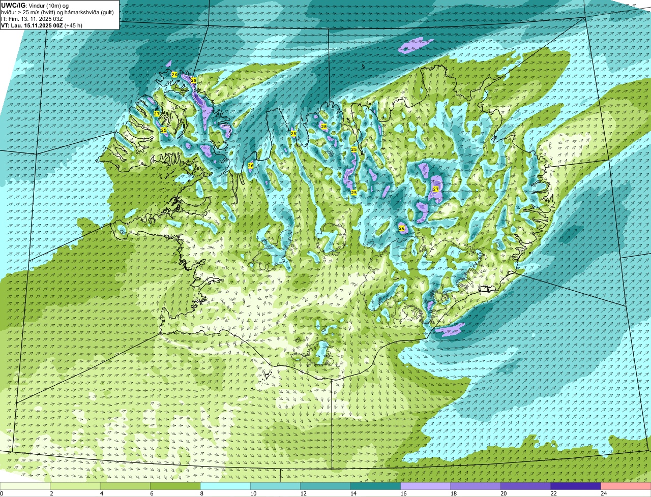Click the 2–4 m/s light green legend swatch
This screenshot has height=497, width=651.
[75, 486]
